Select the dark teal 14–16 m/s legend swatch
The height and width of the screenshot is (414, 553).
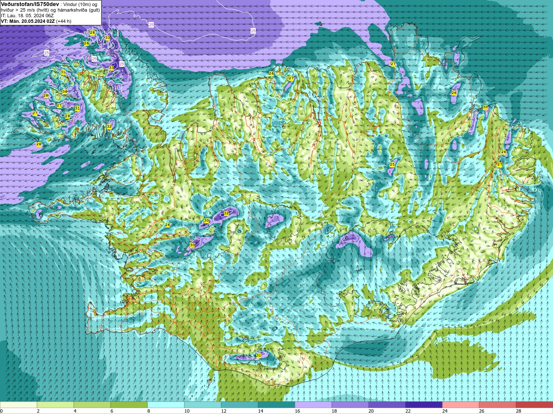point(276,405)
